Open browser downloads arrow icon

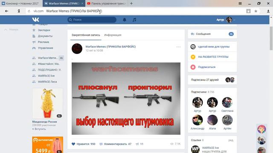(x=268, y=11)
